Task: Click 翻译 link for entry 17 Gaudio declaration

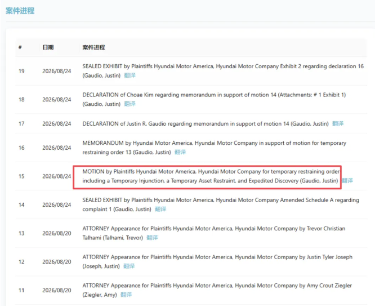Action: (x=338, y=123)
